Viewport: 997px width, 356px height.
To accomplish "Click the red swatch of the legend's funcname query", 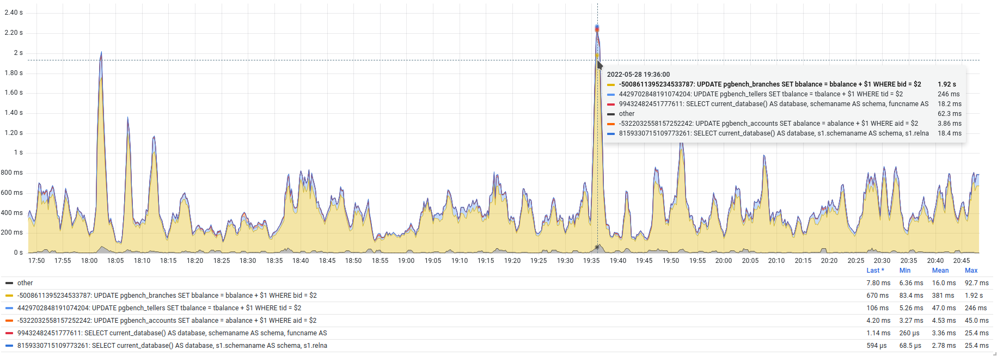I will pyautogui.click(x=9, y=333).
